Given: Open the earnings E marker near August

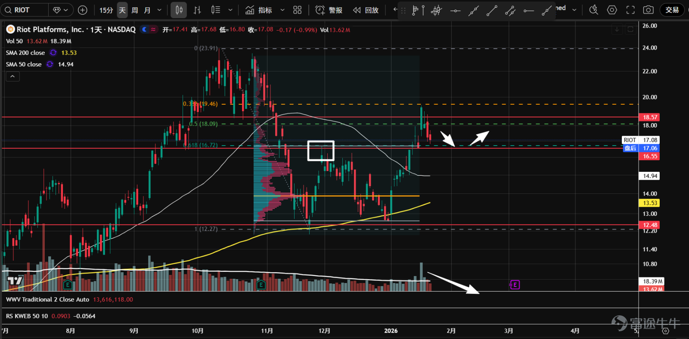Looking at the screenshot, I should (x=68, y=285).
